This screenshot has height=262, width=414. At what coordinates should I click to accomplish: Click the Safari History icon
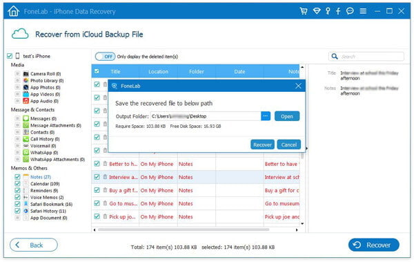26,211
